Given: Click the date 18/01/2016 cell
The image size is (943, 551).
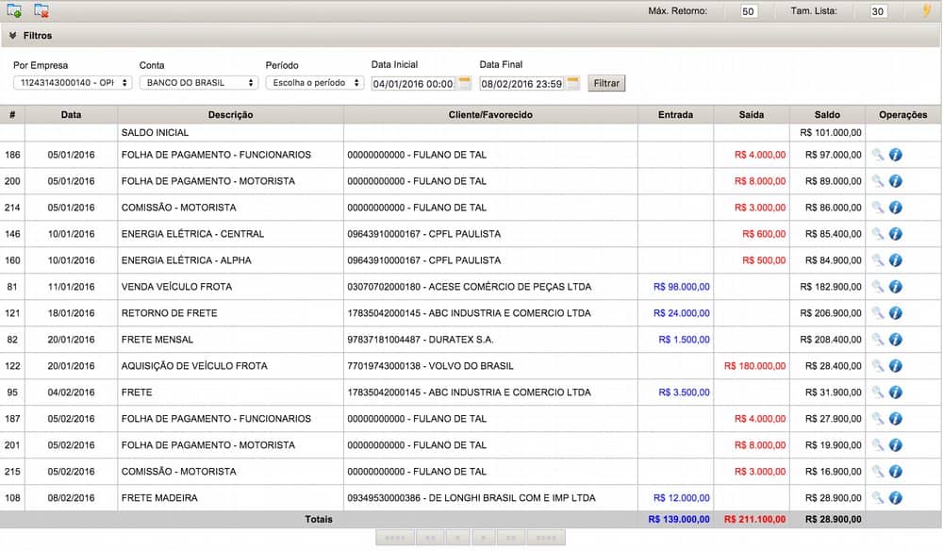Looking at the screenshot, I should click(x=71, y=313).
